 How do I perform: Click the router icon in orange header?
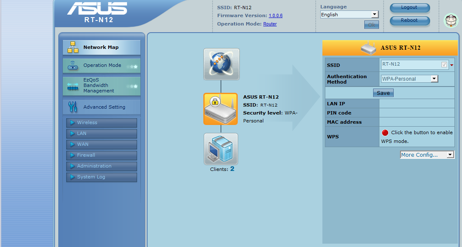pyautogui.click(x=369, y=48)
